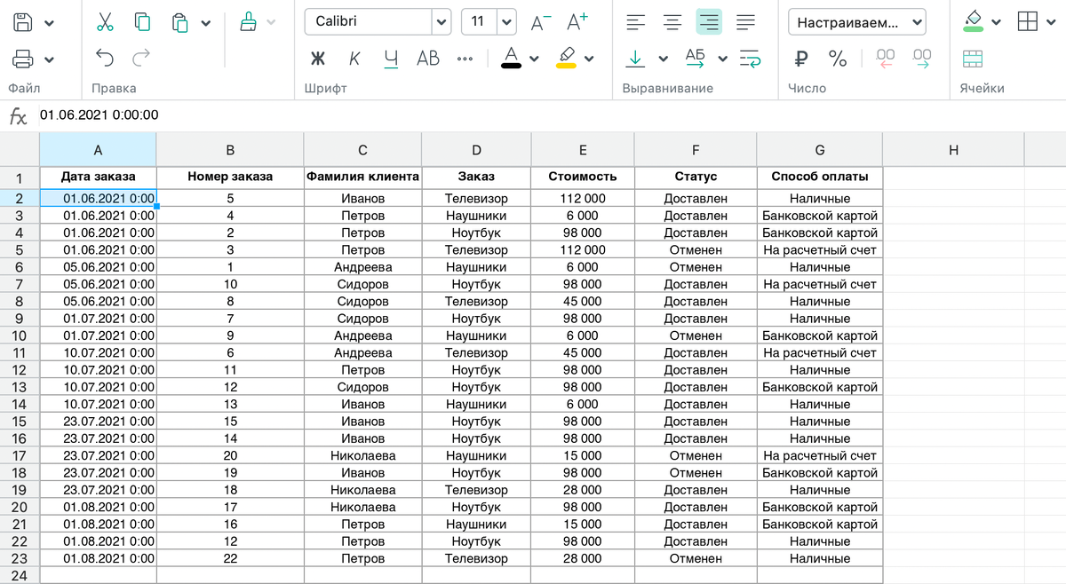Undo the last action

105,59
